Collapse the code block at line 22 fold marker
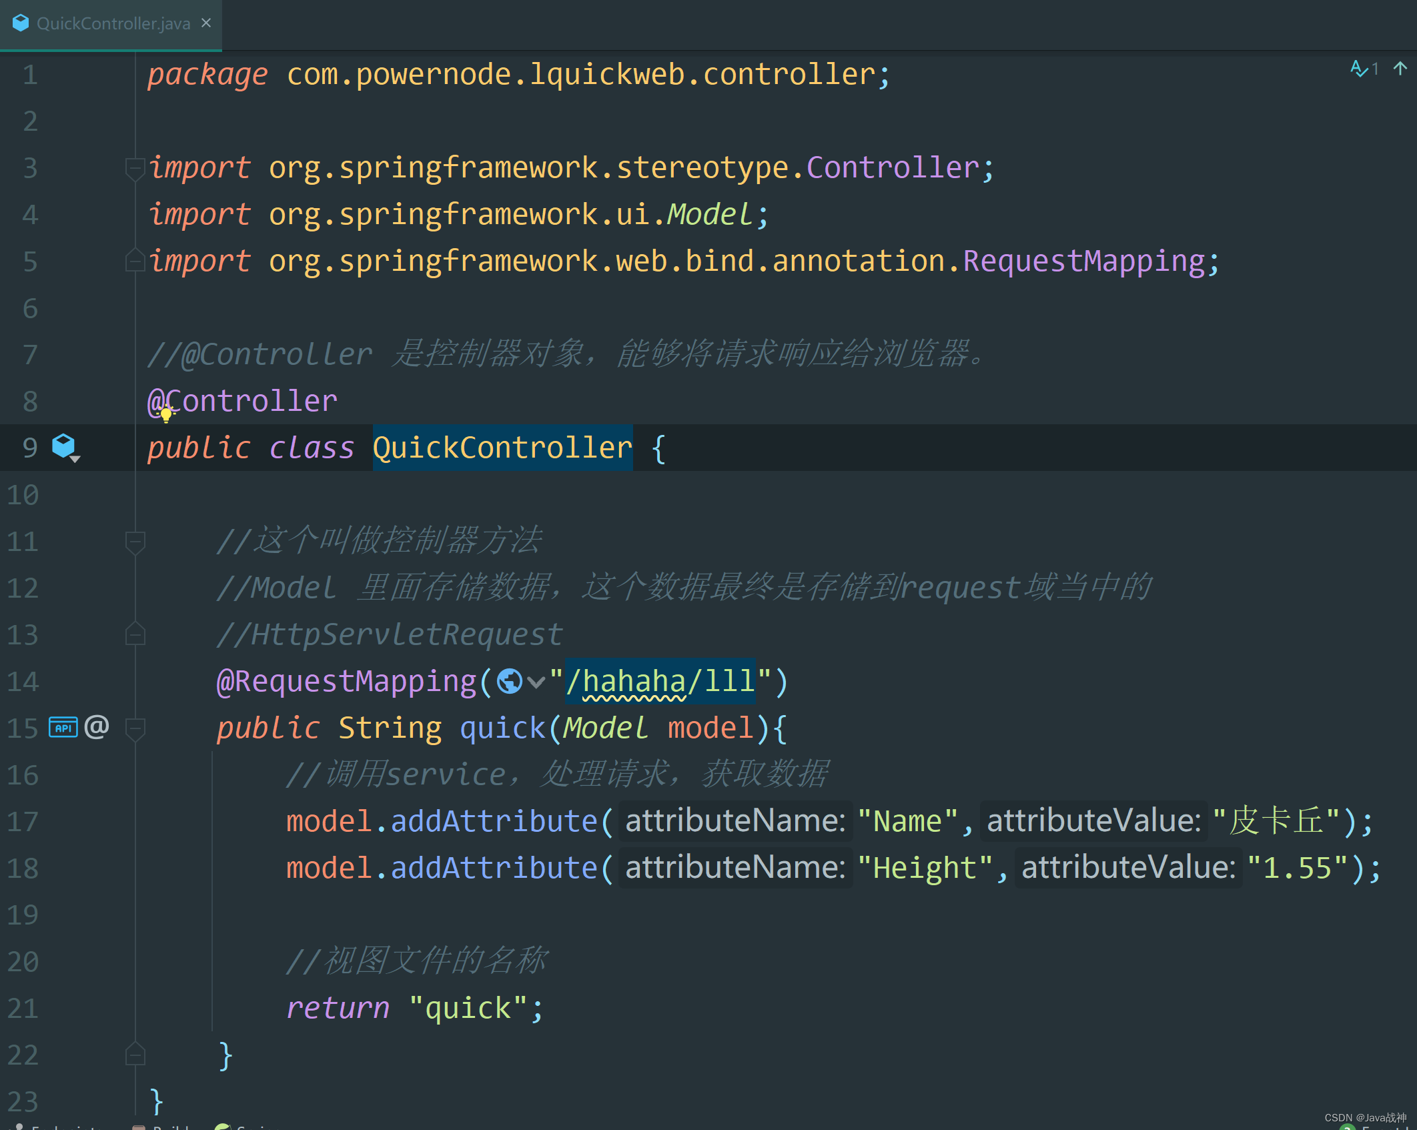The width and height of the screenshot is (1417, 1130). coord(135,1055)
